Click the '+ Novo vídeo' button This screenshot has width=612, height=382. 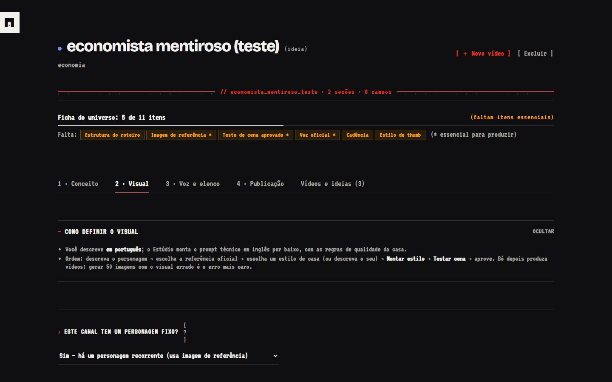[x=483, y=53]
